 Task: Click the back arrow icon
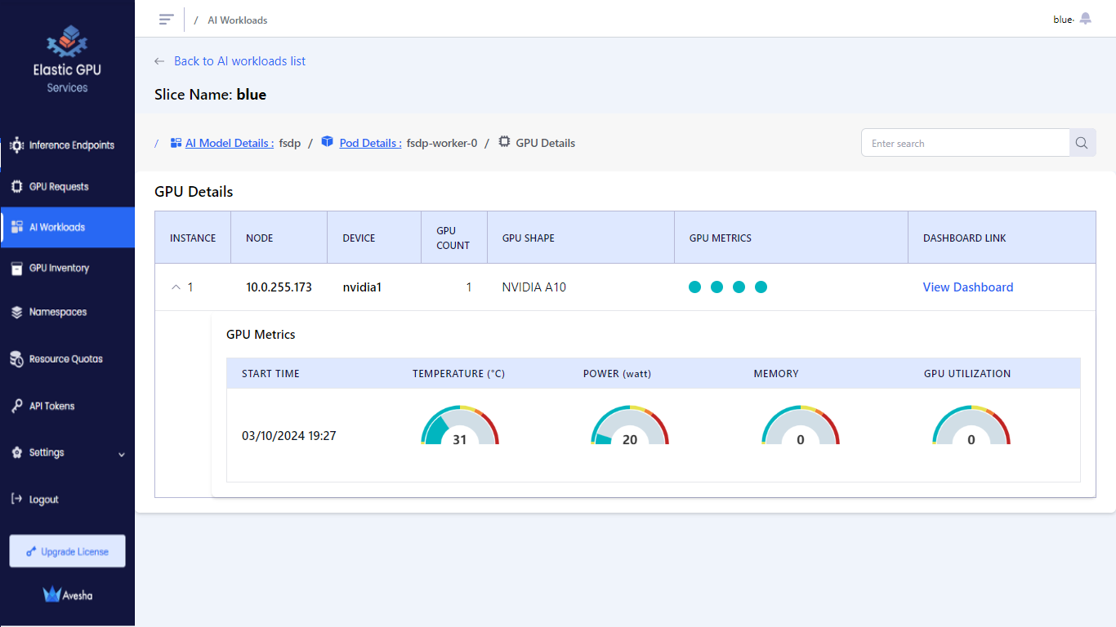159,61
